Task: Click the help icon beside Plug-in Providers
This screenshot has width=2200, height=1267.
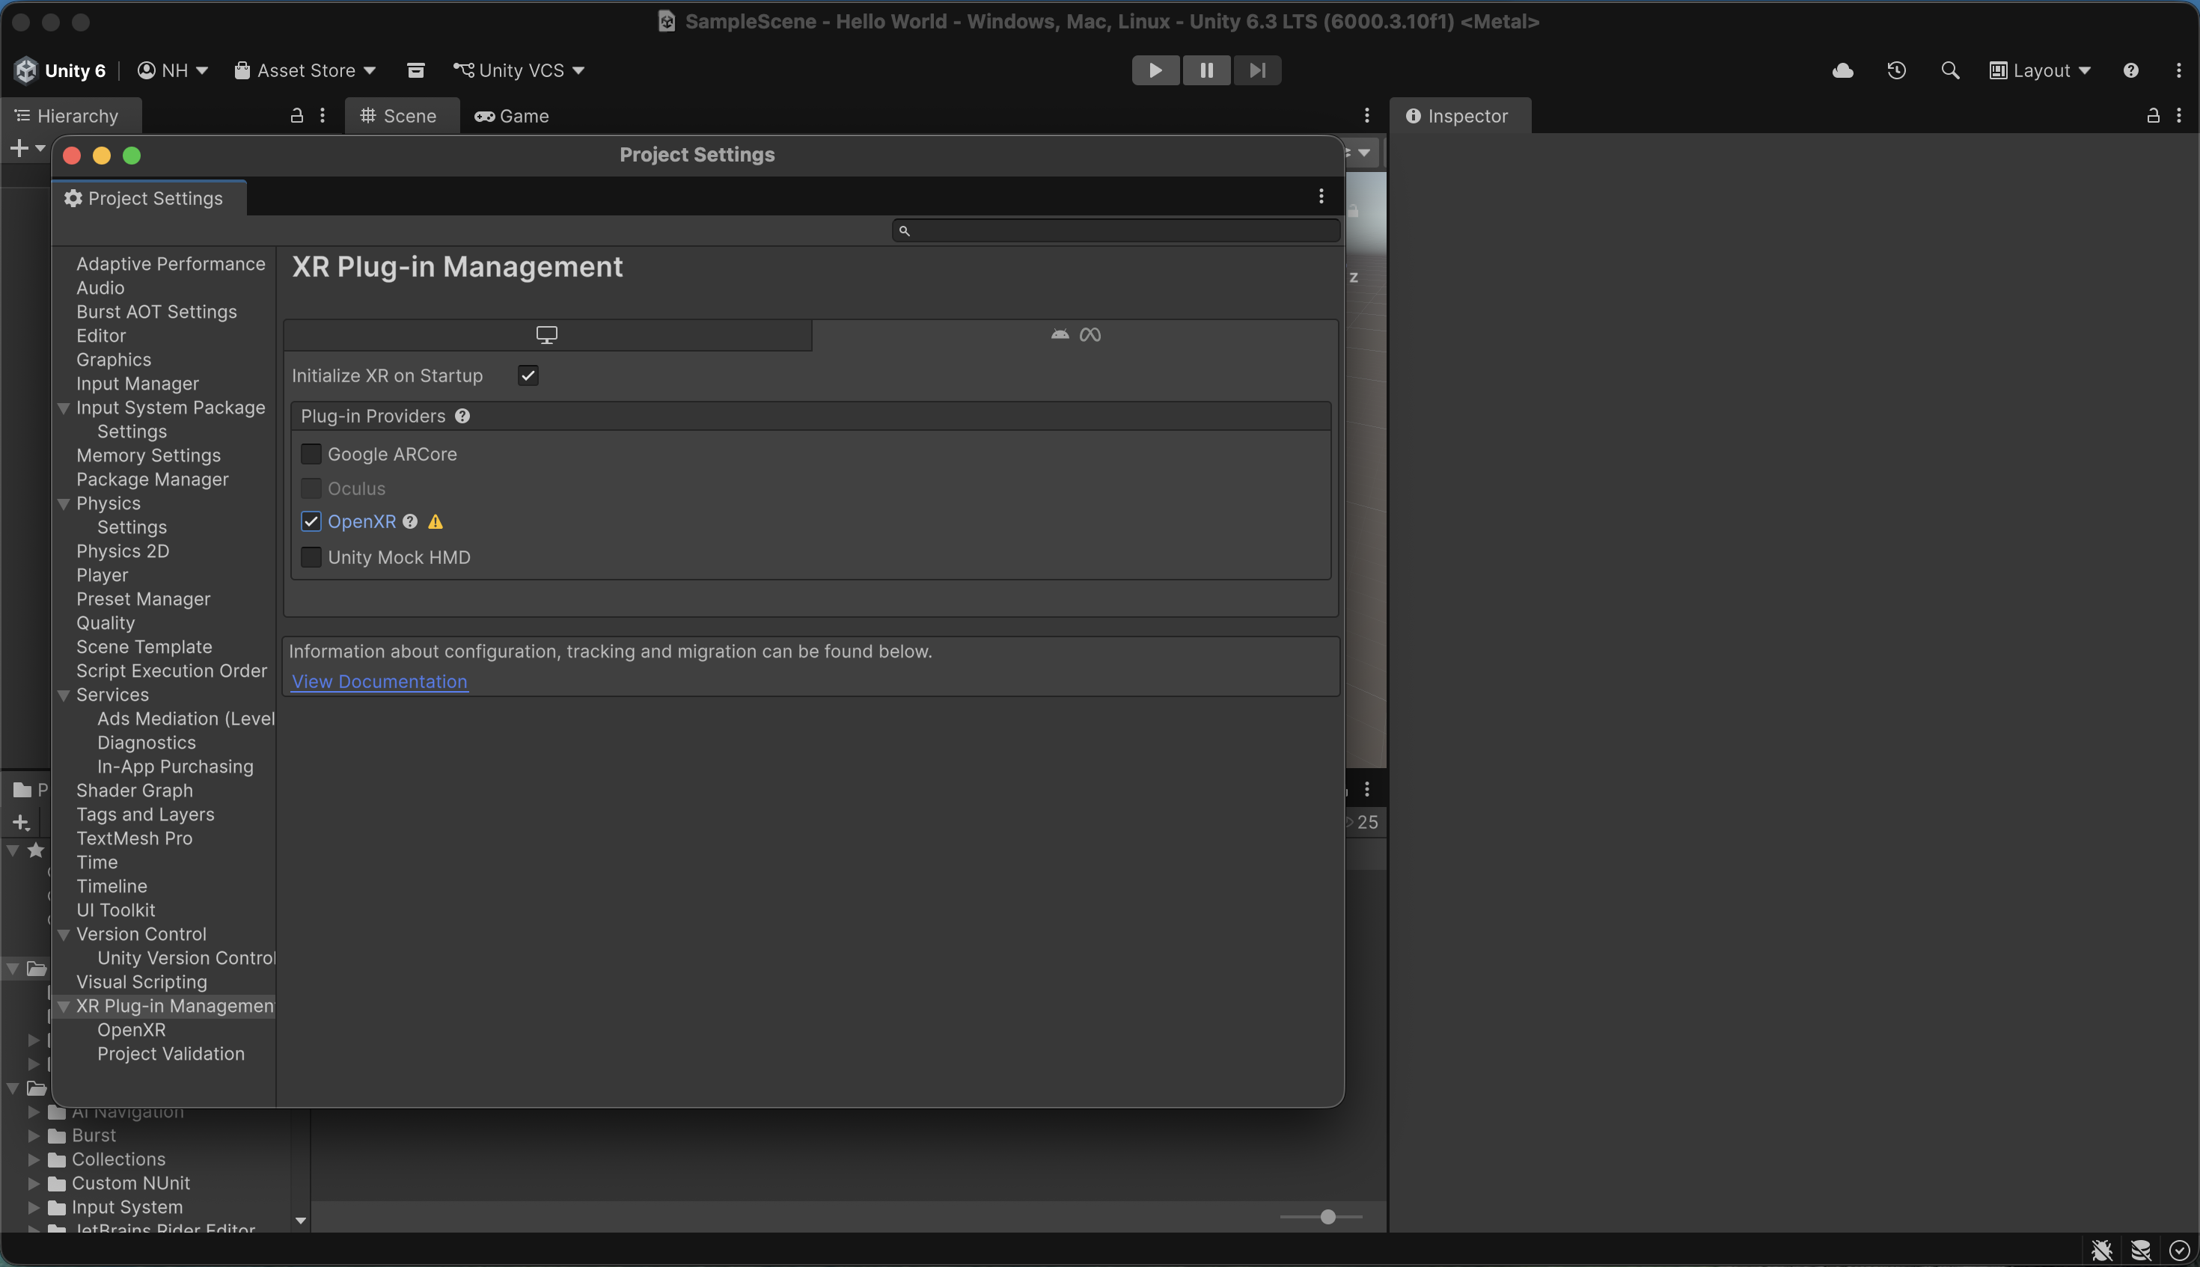Action: (x=462, y=415)
